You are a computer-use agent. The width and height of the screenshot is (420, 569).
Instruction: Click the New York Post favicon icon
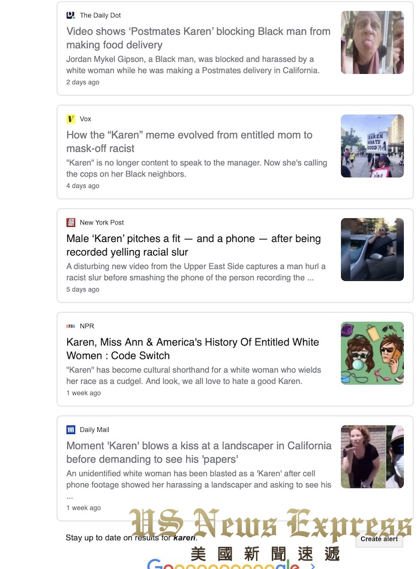point(71,222)
